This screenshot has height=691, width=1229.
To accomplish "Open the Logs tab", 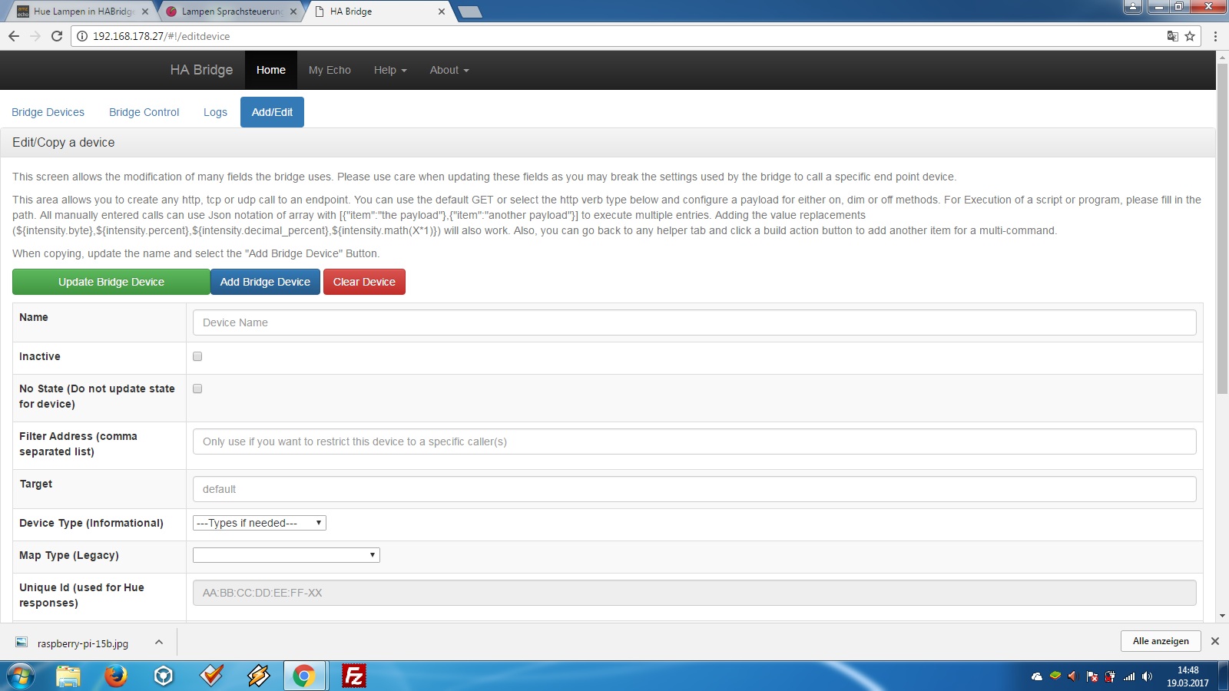I will pyautogui.click(x=215, y=112).
